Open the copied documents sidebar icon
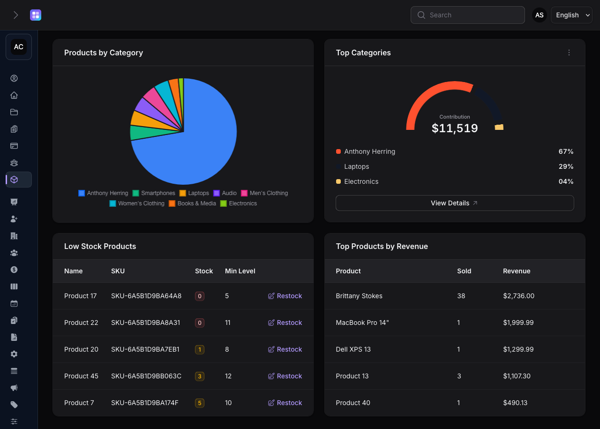The width and height of the screenshot is (600, 429). click(x=14, y=129)
